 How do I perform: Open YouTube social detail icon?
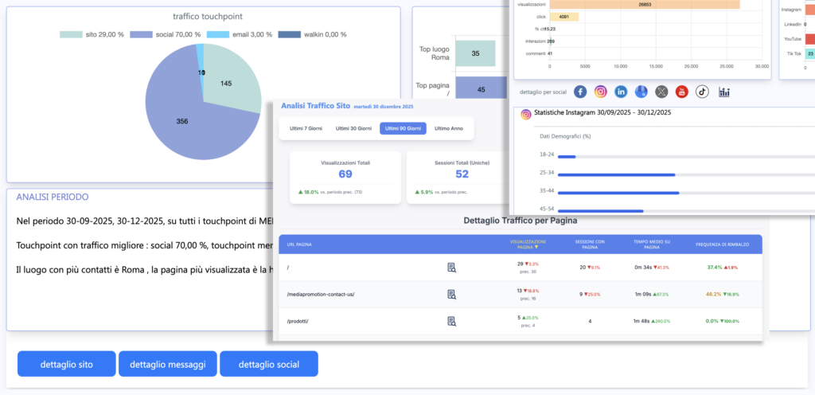(682, 92)
